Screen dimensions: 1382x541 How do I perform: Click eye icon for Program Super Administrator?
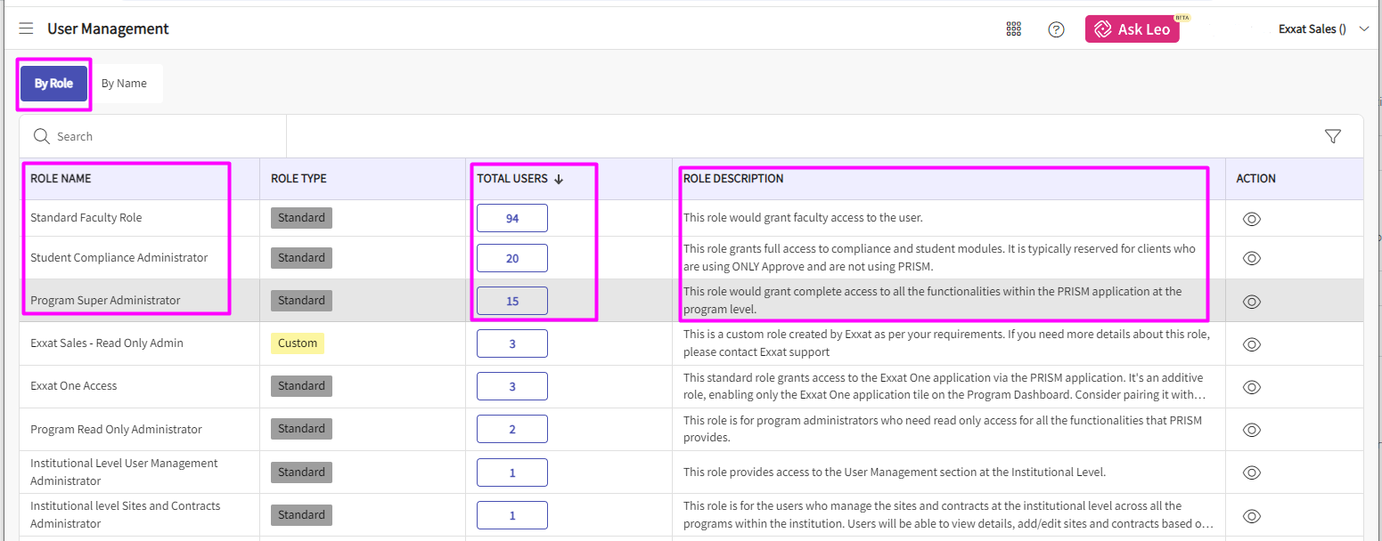point(1251,302)
